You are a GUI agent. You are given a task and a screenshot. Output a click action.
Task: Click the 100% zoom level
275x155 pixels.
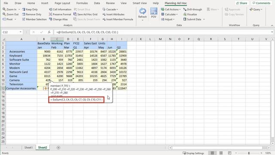coord(268,153)
